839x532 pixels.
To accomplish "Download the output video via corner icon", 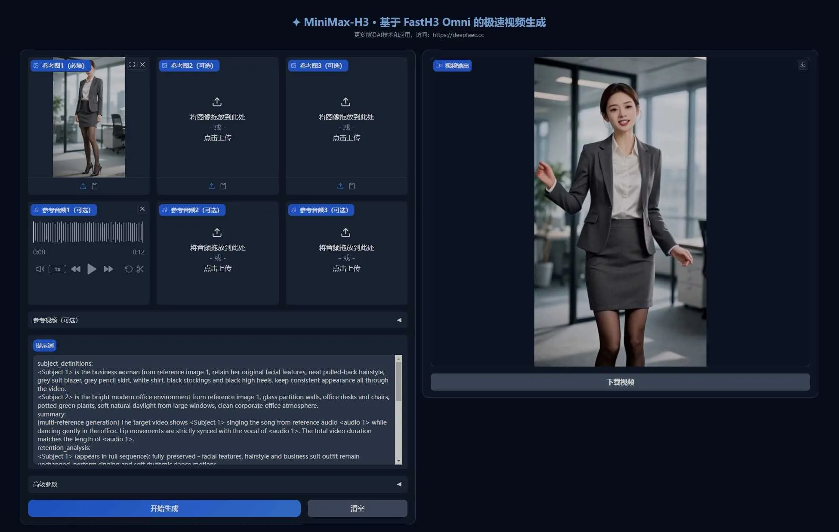I will click(x=802, y=64).
